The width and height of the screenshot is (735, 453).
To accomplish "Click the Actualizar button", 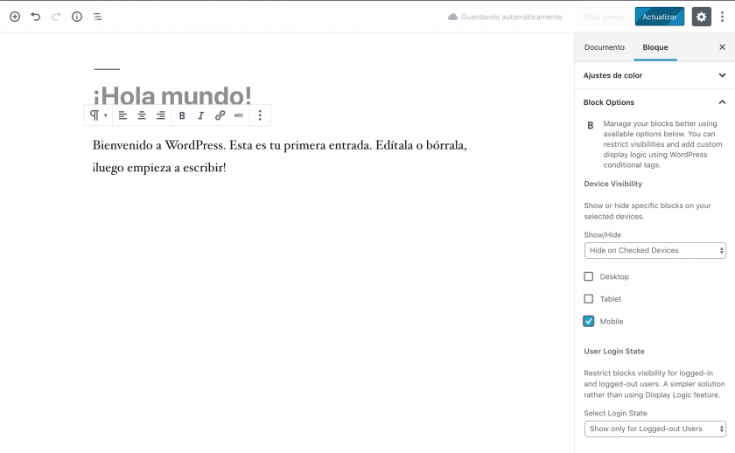I will point(659,17).
